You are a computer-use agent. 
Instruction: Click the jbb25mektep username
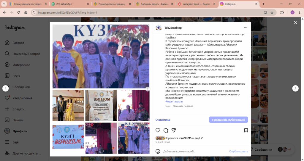pyautogui.click(x=173, y=28)
